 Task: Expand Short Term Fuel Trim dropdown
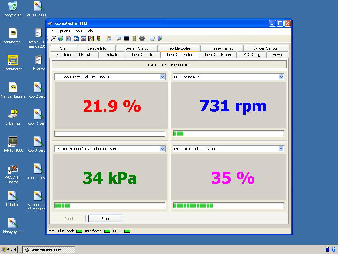(x=162, y=77)
